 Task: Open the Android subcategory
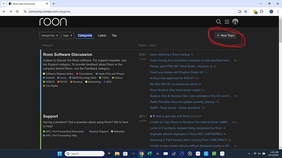click(49, 78)
